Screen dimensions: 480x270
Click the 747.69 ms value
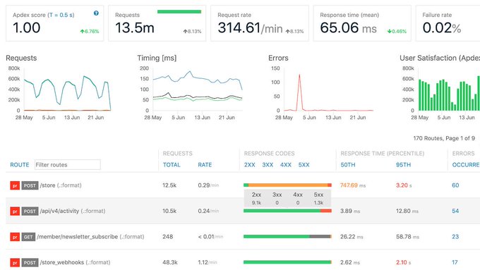click(x=353, y=185)
